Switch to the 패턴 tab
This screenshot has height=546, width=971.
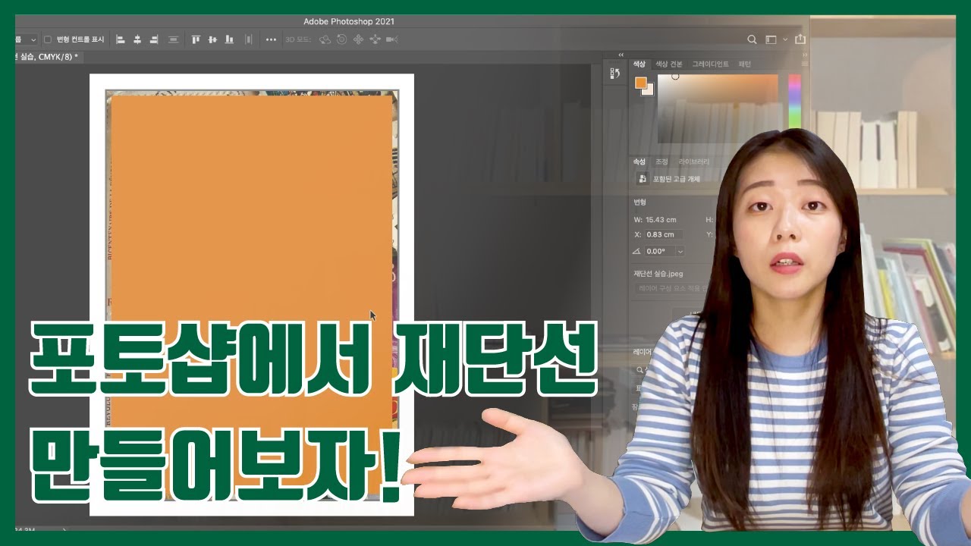click(745, 64)
